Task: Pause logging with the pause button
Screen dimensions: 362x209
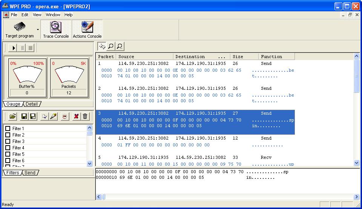Action: point(22,48)
